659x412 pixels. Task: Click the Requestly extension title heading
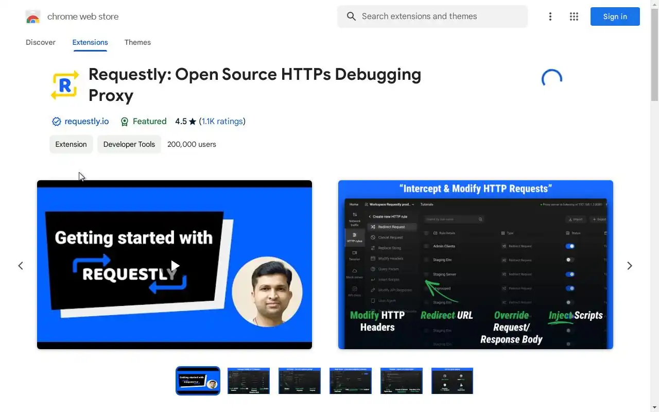(x=255, y=84)
